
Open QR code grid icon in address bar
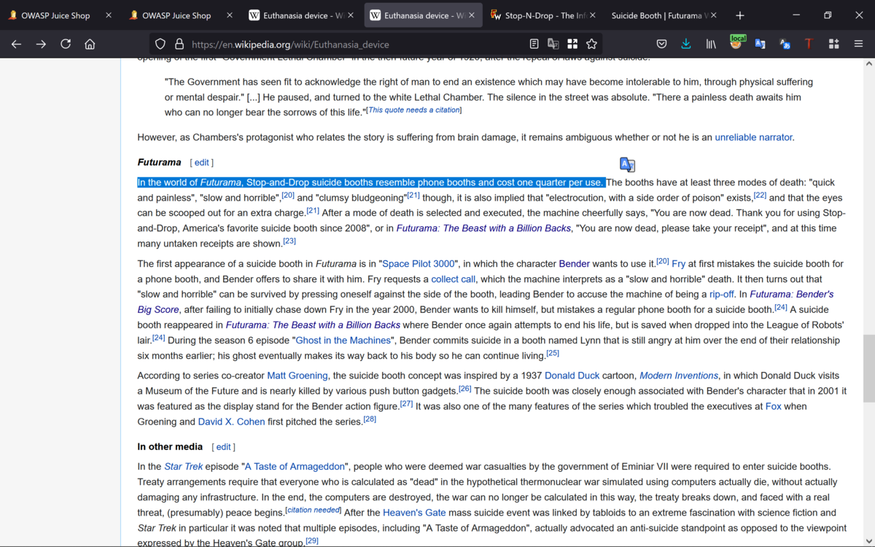point(572,44)
